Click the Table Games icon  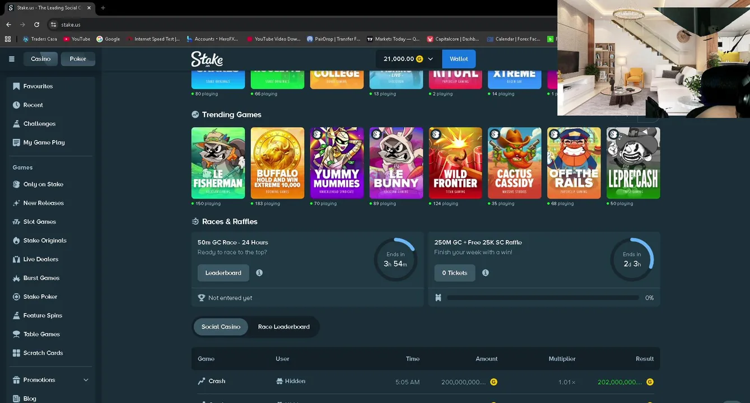point(16,334)
